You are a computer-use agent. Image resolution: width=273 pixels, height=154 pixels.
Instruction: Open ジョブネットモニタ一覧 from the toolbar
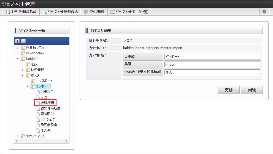pyautogui.click(x=129, y=12)
